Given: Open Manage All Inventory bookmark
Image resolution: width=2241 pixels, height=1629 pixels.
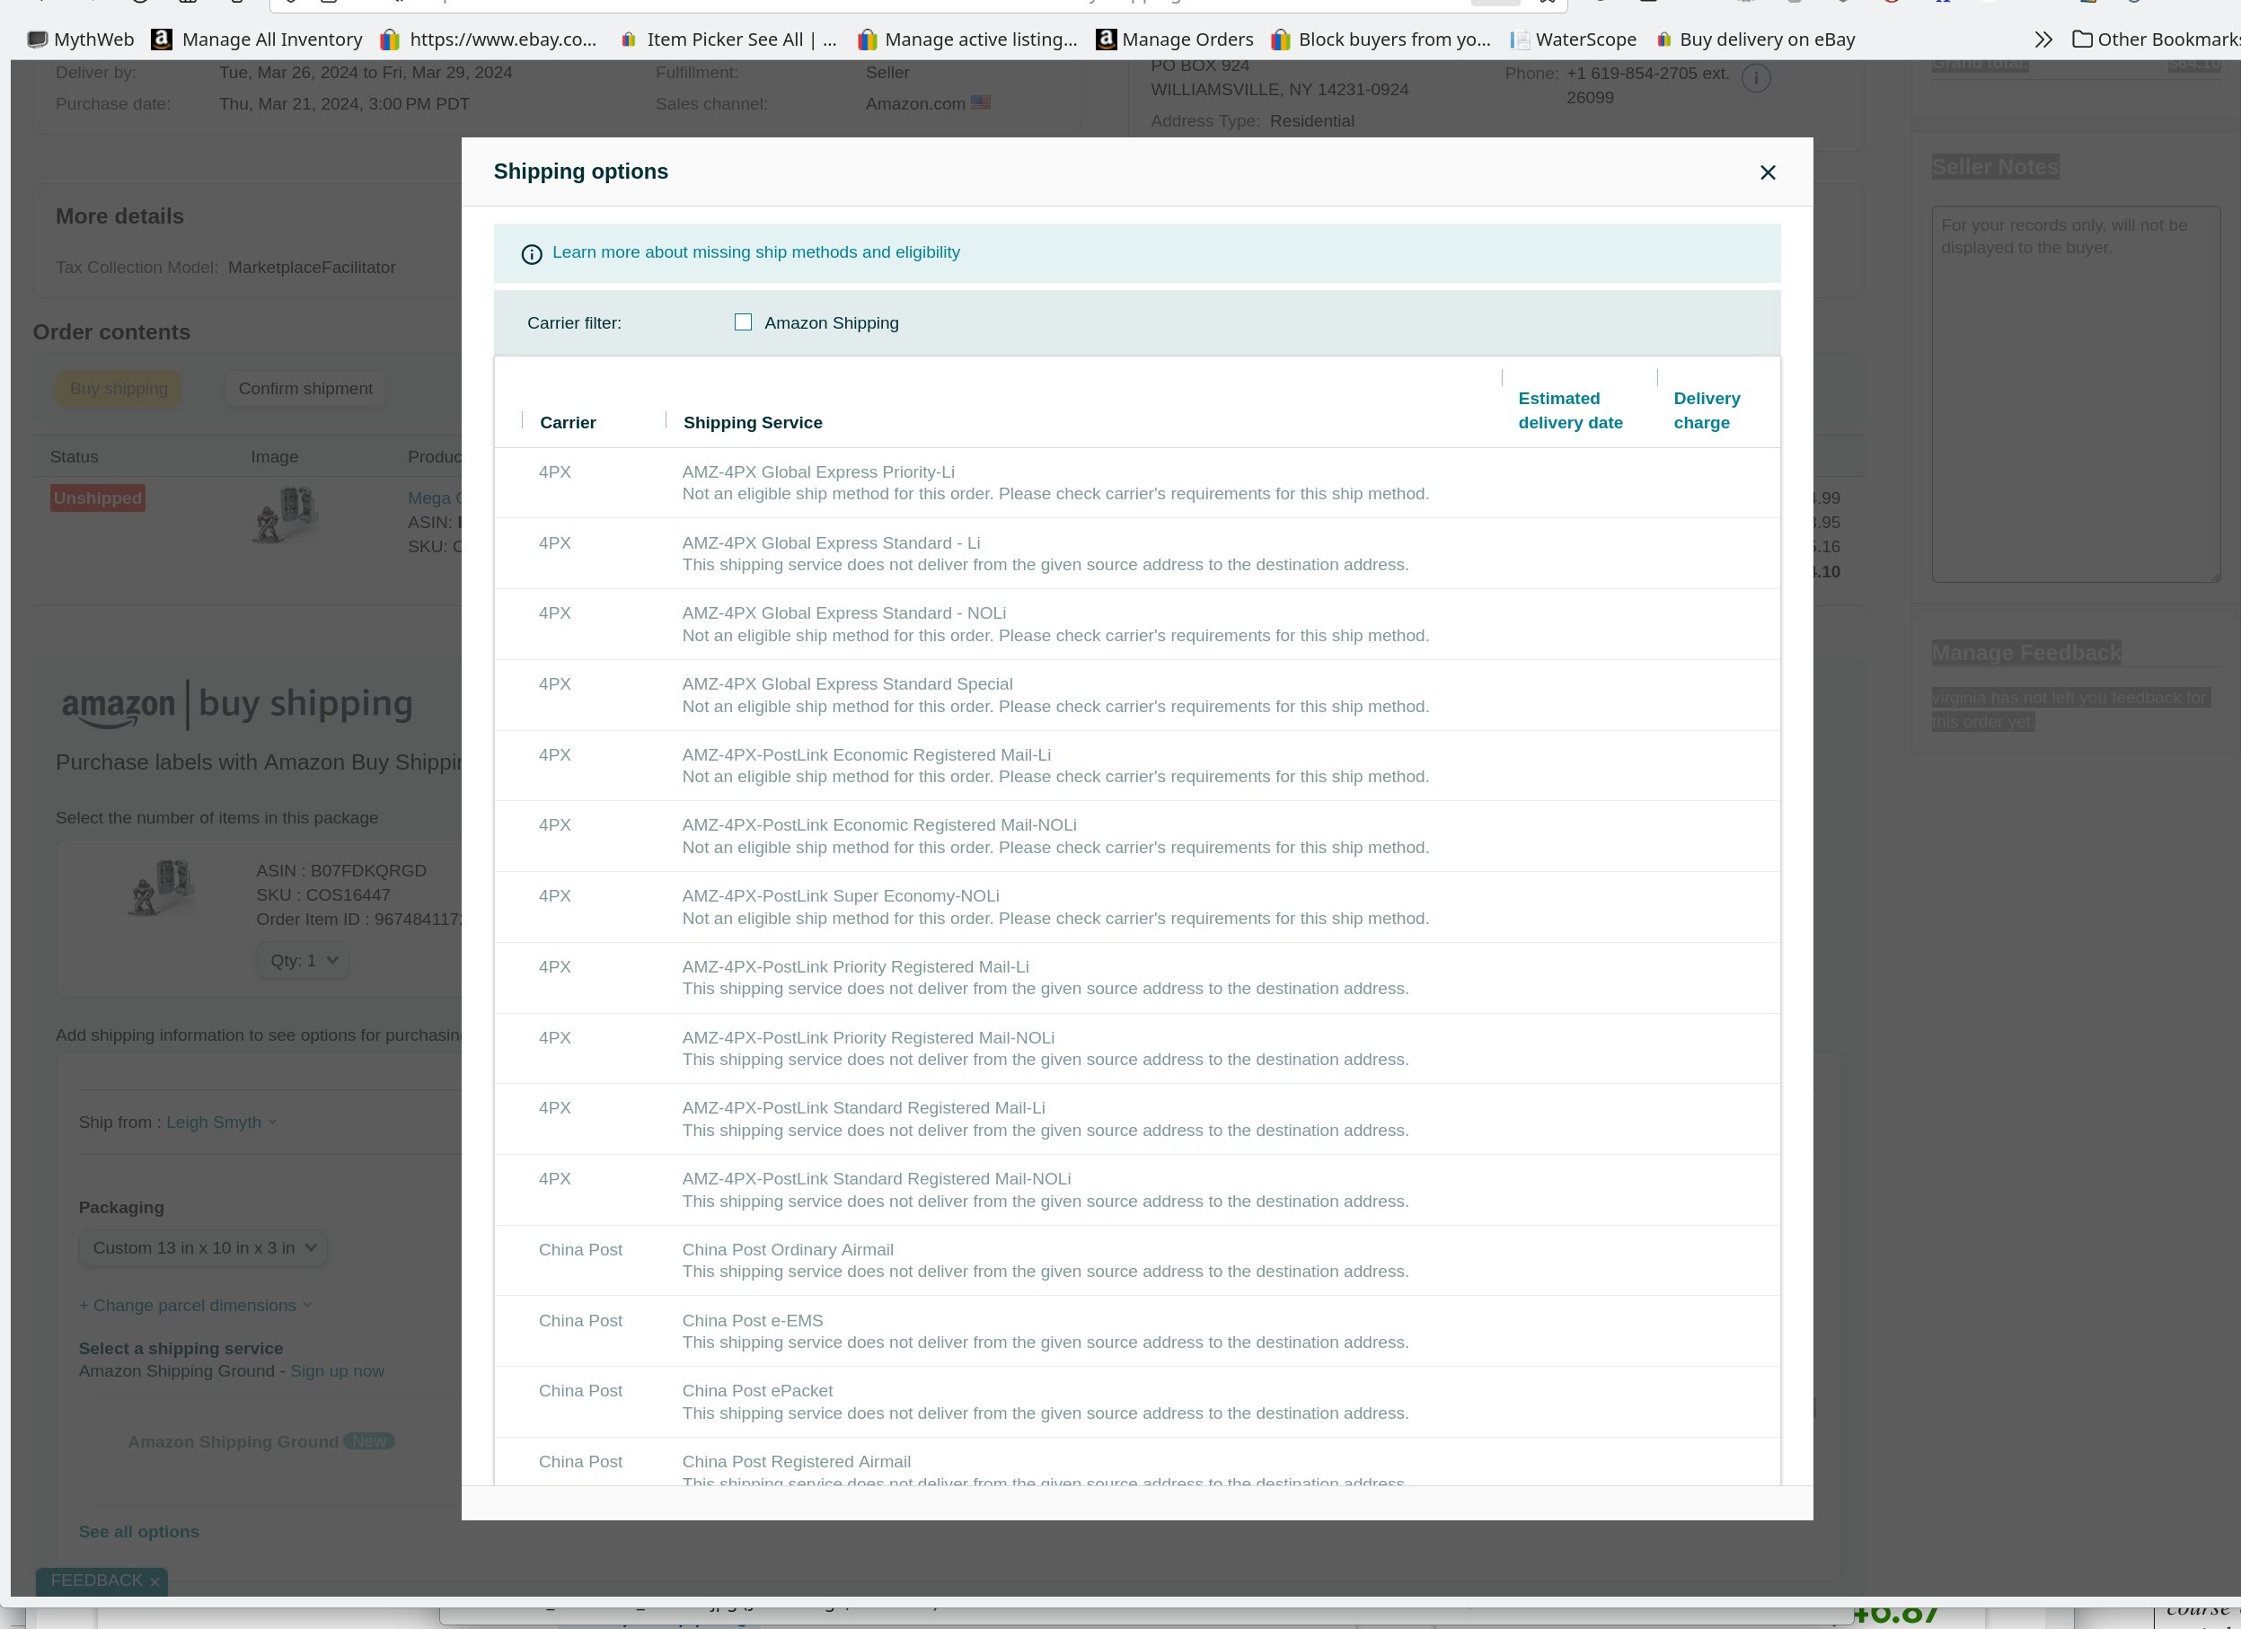Looking at the screenshot, I should click(257, 40).
